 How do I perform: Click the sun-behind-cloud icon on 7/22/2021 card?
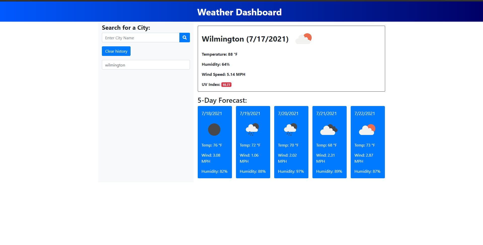coord(367,129)
